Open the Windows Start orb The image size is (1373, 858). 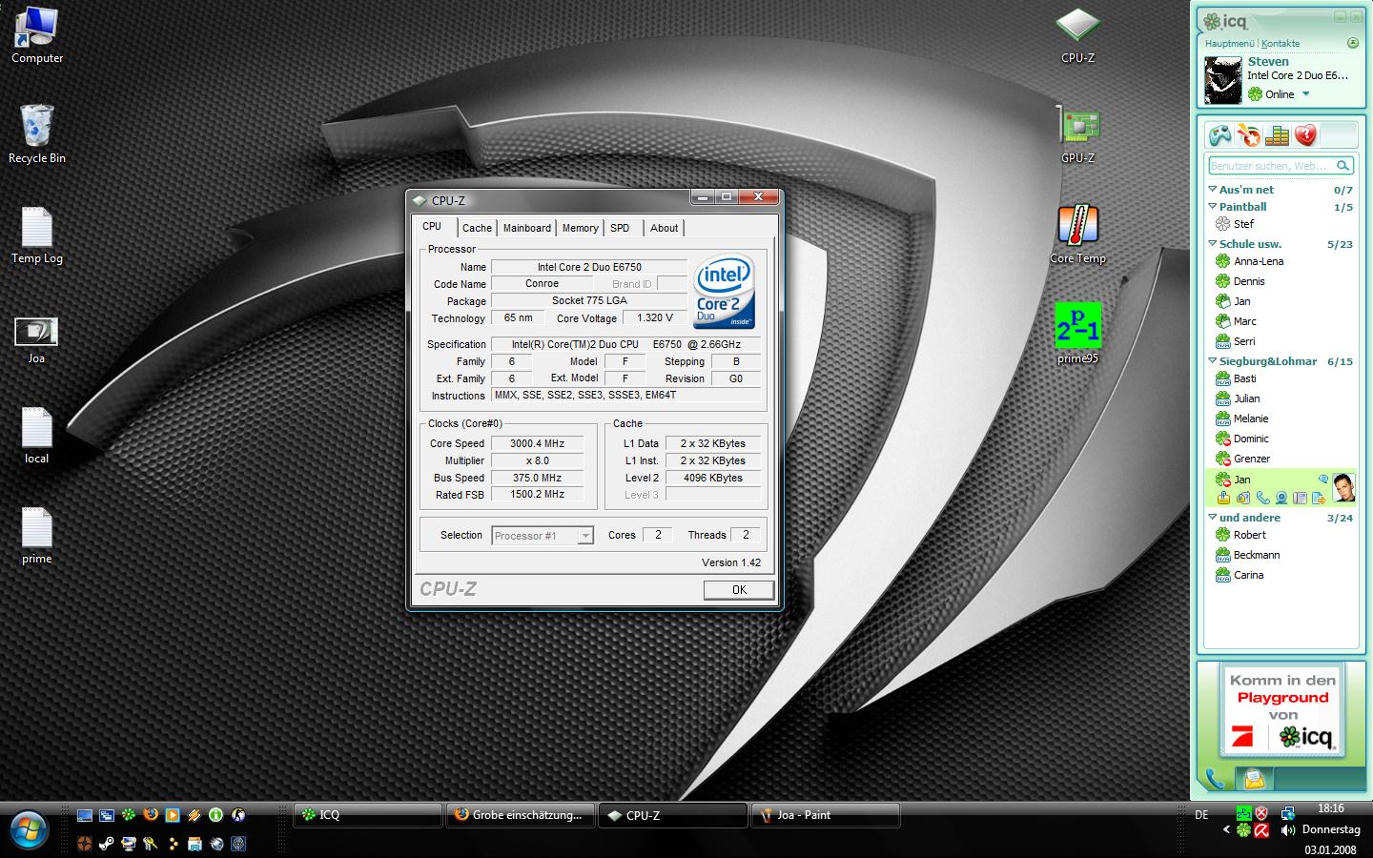29,829
